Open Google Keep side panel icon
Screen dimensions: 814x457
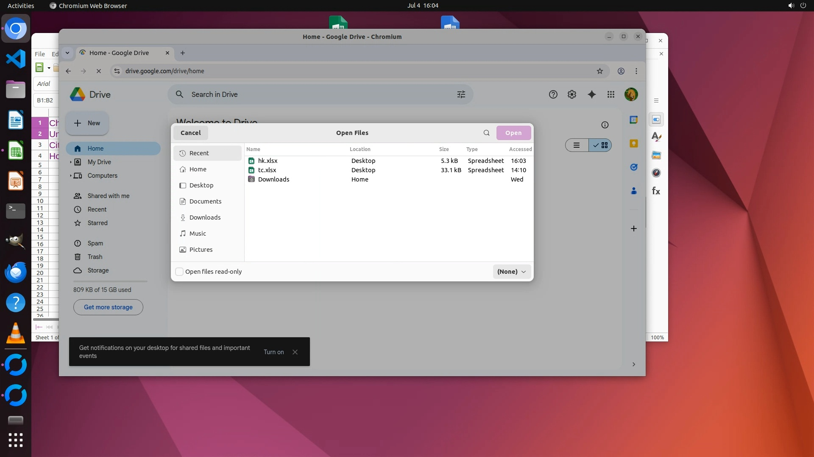[634, 144]
